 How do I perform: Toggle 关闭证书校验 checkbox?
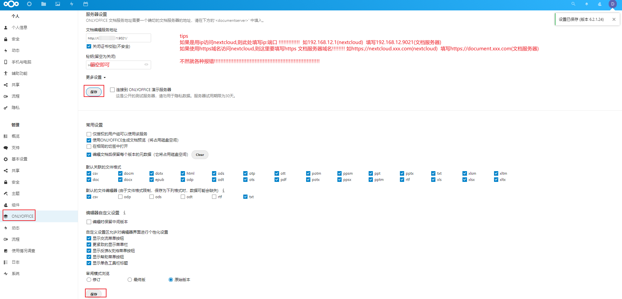[x=89, y=47]
